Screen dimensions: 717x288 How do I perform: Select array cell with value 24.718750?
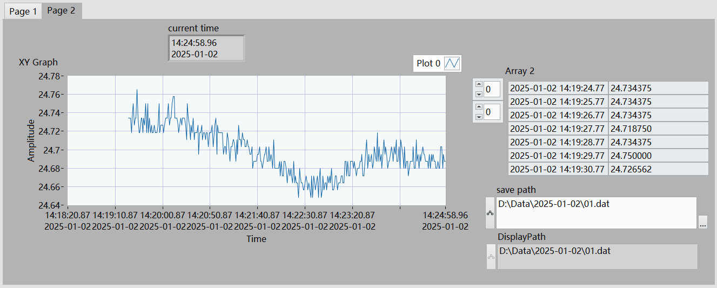pyautogui.click(x=658, y=129)
